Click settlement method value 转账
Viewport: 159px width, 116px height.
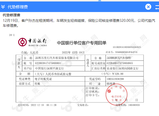(37, 84)
